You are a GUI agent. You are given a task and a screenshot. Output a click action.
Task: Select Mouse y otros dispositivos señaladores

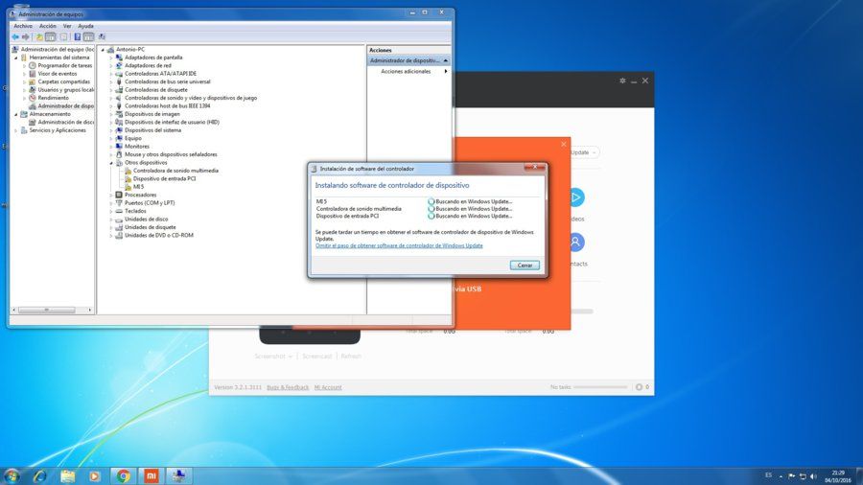(x=171, y=154)
